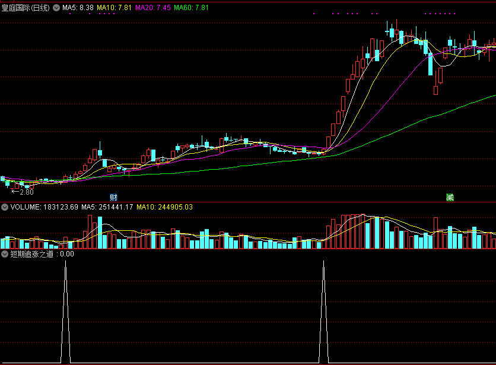Click the VOLUME: 183123.69 value

tap(44, 207)
